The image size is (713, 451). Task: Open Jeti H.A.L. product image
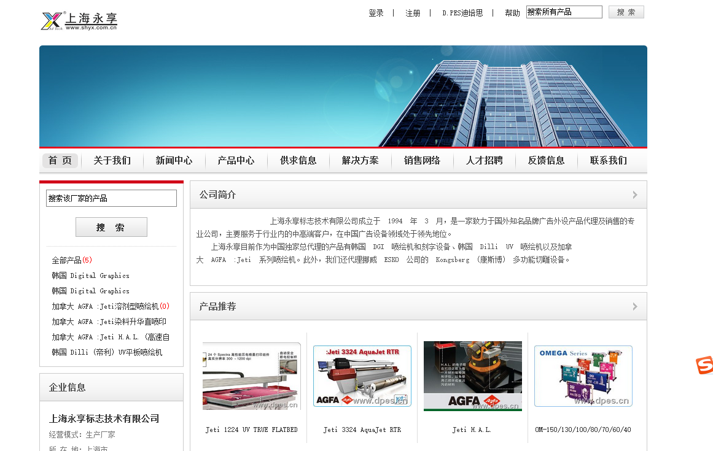[x=472, y=376]
